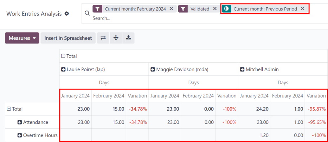Screen dimensions: 328x142
Task: Remove the February 2024 filter facet
Action: 171,9
